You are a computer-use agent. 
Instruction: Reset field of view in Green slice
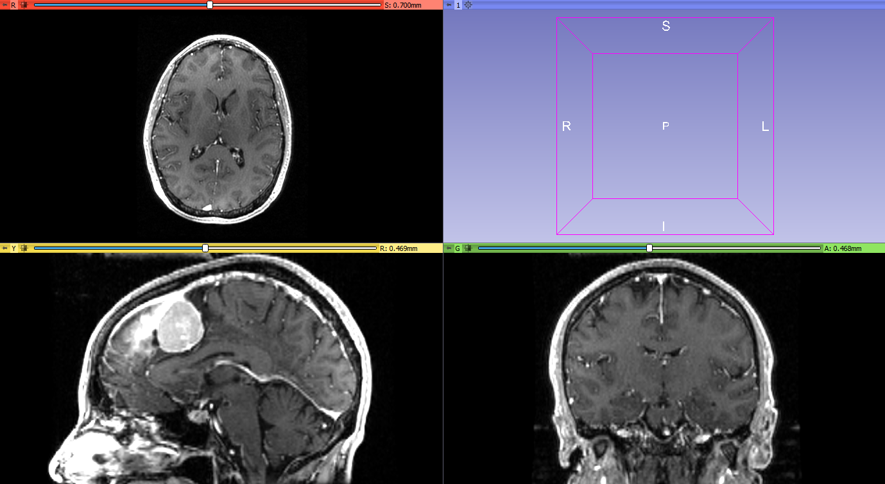468,248
